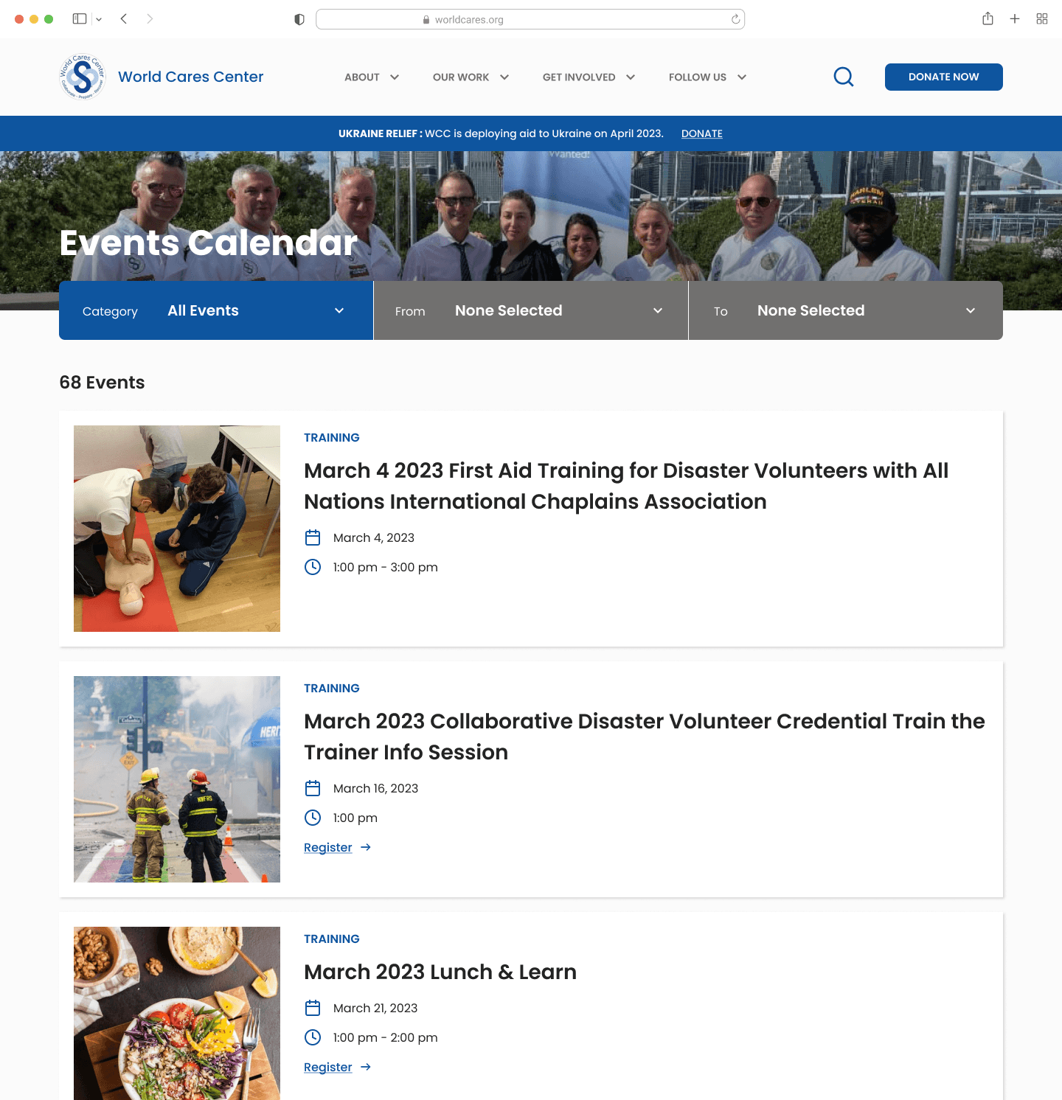
Task: Show the tab overview grid icon
Action: [1042, 18]
